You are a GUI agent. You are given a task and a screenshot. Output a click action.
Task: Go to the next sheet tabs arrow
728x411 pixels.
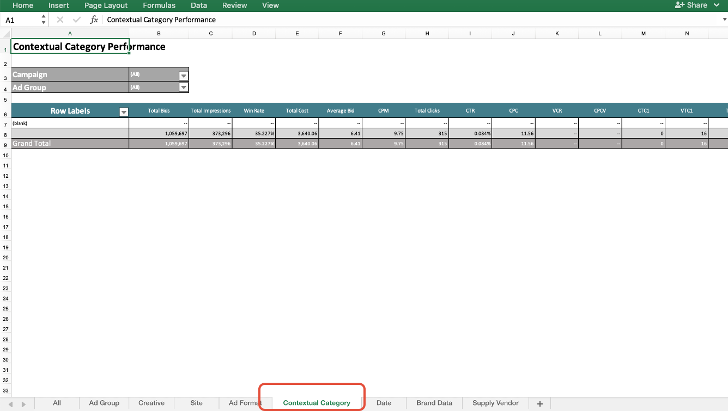(x=23, y=404)
